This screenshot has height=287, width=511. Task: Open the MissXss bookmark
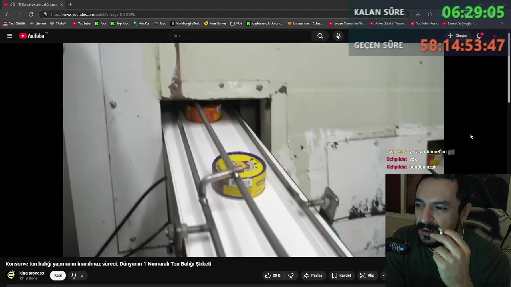(x=141, y=24)
